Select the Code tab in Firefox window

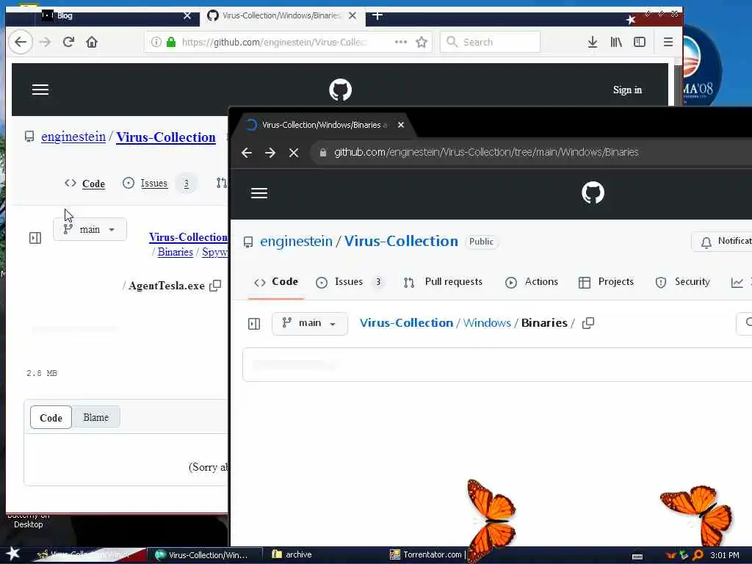(x=85, y=184)
